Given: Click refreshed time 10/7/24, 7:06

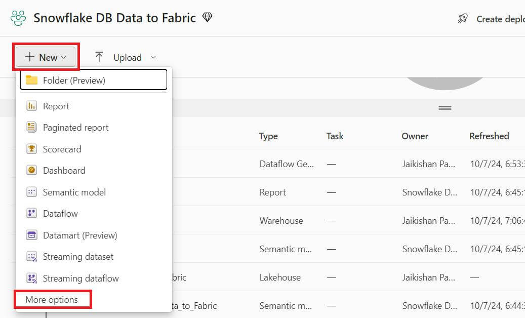Looking at the screenshot, I should pyautogui.click(x=497, y=221).
